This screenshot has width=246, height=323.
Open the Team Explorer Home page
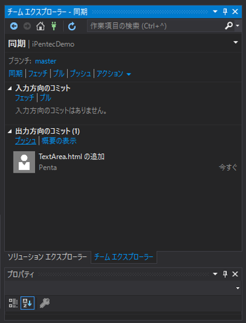[40, 26]
